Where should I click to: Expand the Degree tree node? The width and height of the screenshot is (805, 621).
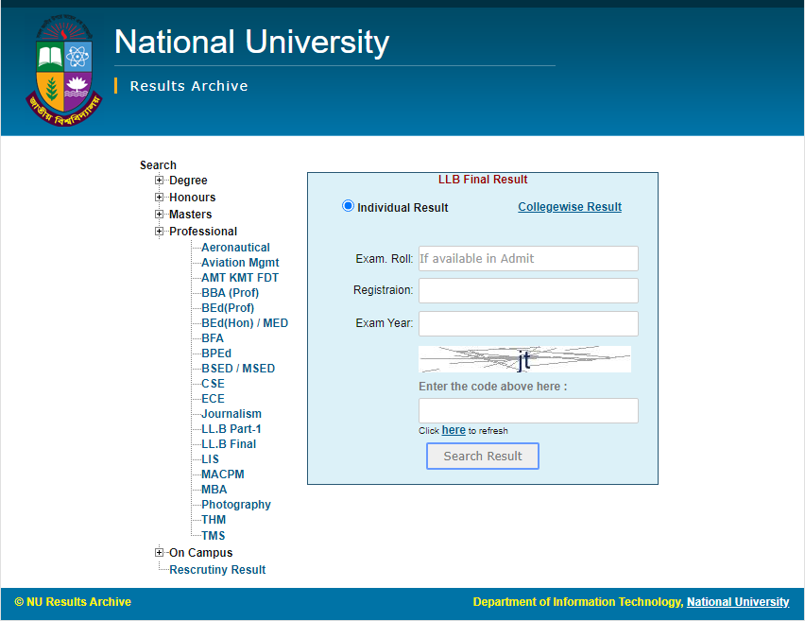159,181
